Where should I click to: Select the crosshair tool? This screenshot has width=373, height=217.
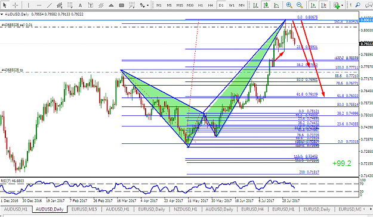pyautogui.click(x=16, y=5)
